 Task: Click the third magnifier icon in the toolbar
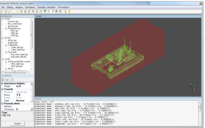[x=10, y=12]
